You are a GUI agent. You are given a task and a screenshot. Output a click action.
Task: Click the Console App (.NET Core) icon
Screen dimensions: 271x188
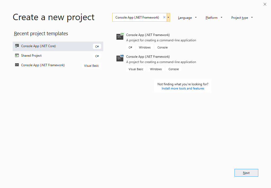(17, 46)
